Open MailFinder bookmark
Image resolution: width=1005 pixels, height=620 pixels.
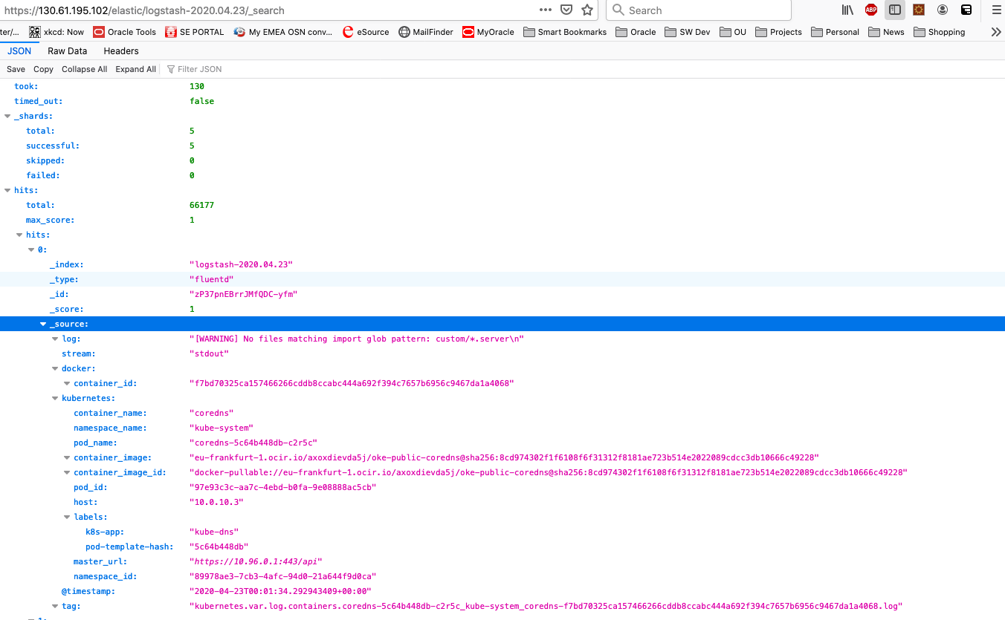tap(426, 32)
